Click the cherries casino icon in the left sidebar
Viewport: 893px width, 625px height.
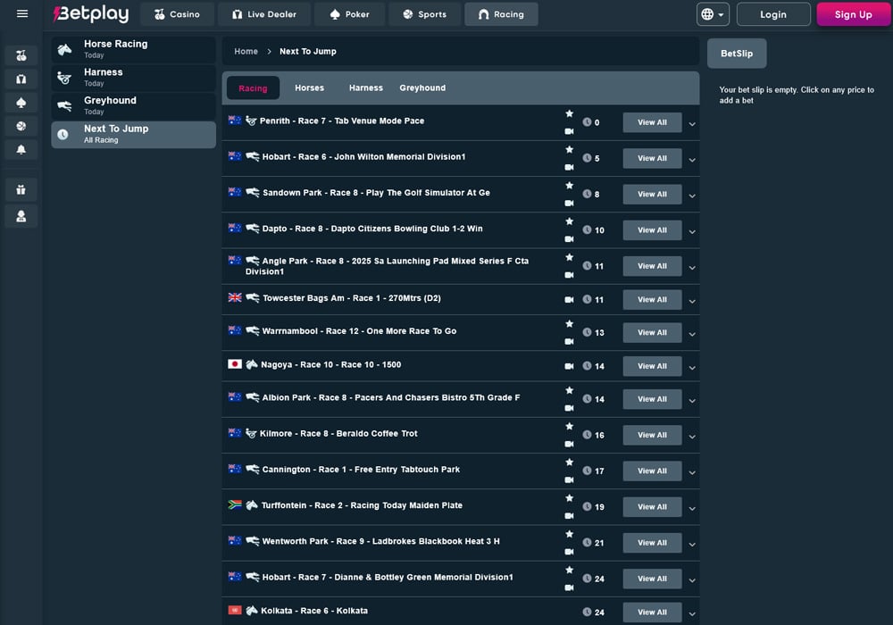coord(21,55)
